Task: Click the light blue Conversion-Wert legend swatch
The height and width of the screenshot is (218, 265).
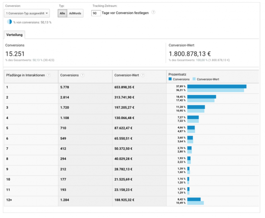Action: (194, 79)
